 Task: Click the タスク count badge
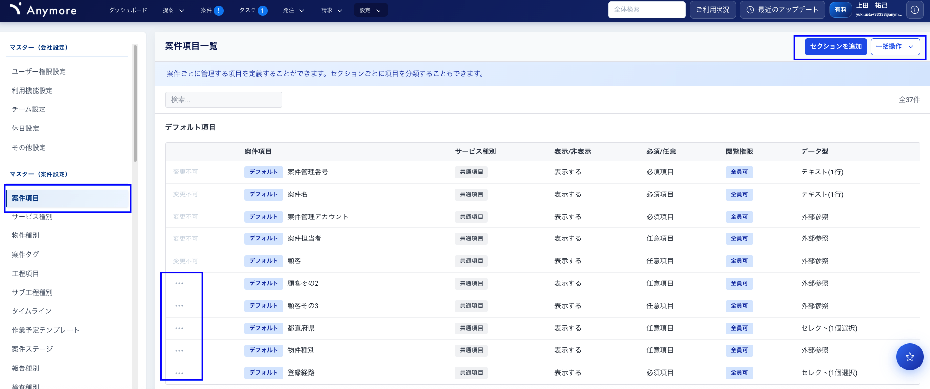coord(263,10)
